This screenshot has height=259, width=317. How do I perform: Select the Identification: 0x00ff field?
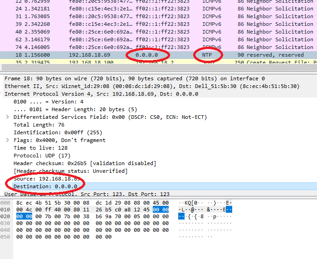coord(58,132)
